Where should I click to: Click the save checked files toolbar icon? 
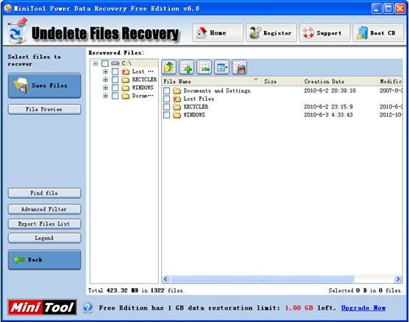(x=240, y=68)
